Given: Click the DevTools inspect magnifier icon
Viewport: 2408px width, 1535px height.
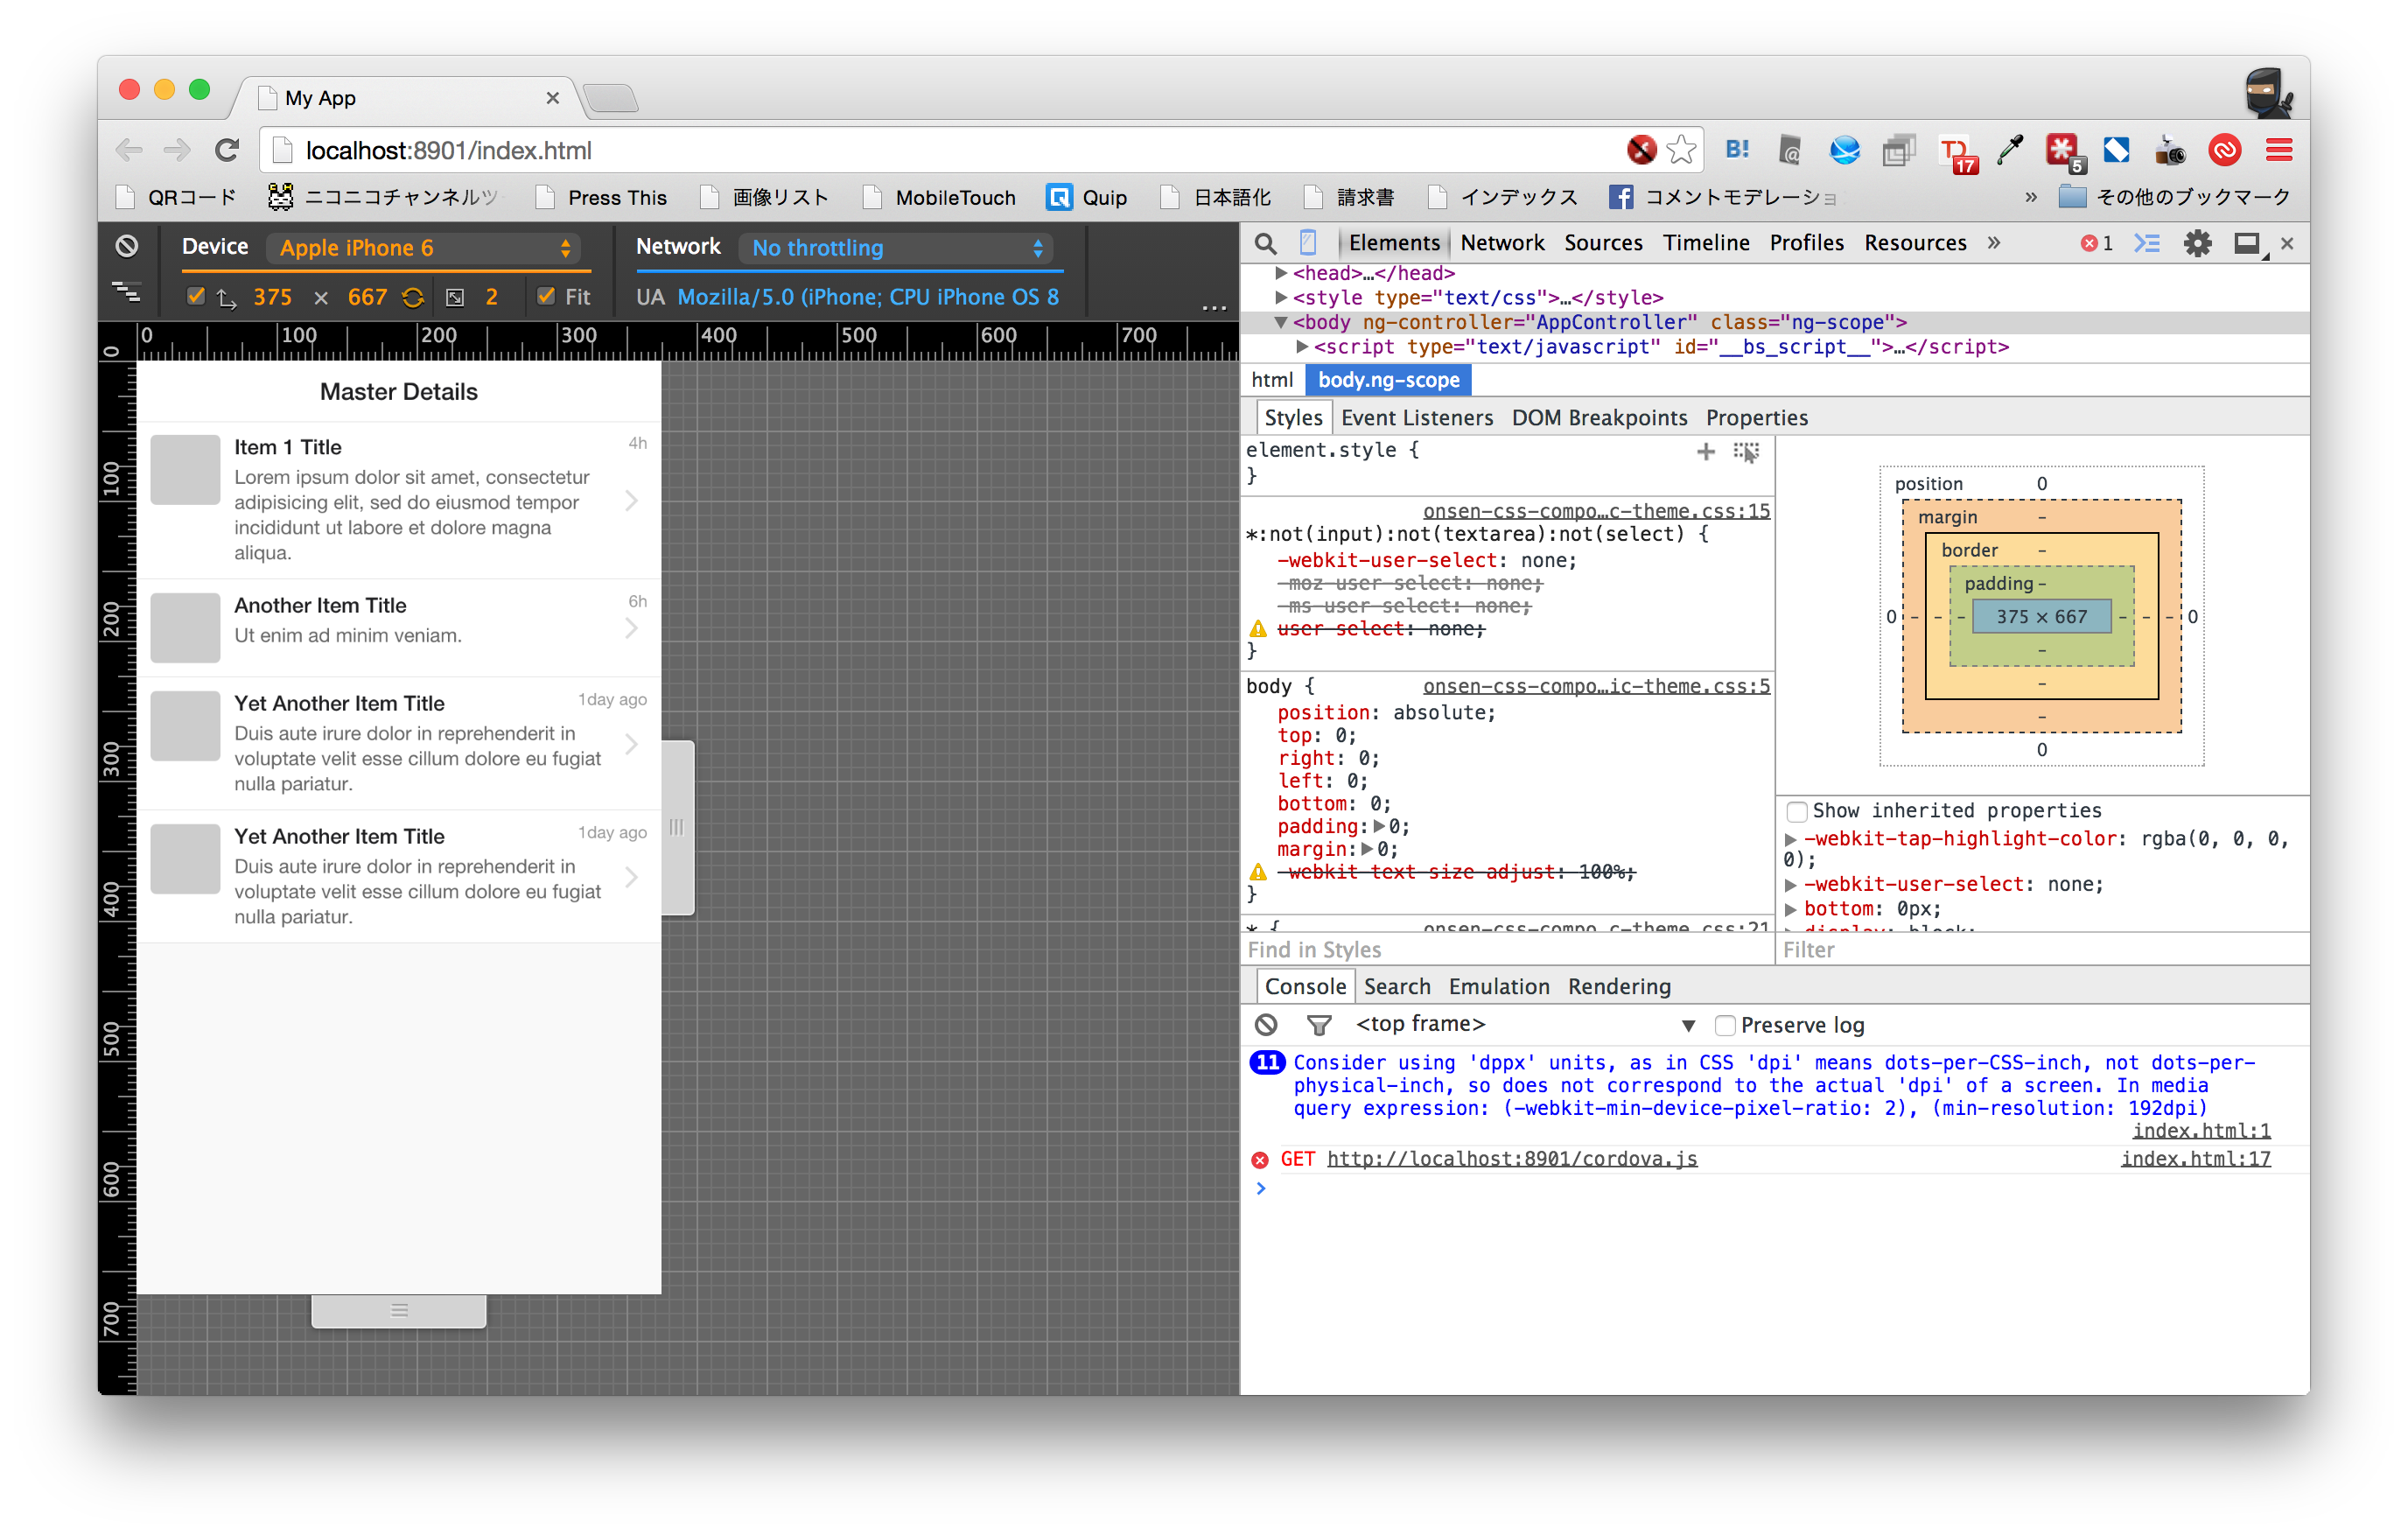Looking at the screenshot, I should click(x=1265, y=243).
